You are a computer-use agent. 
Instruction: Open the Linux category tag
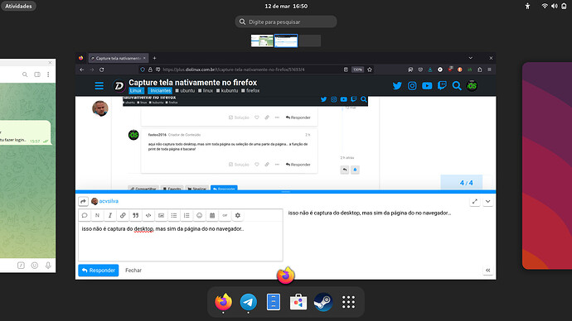click(136, 91)
